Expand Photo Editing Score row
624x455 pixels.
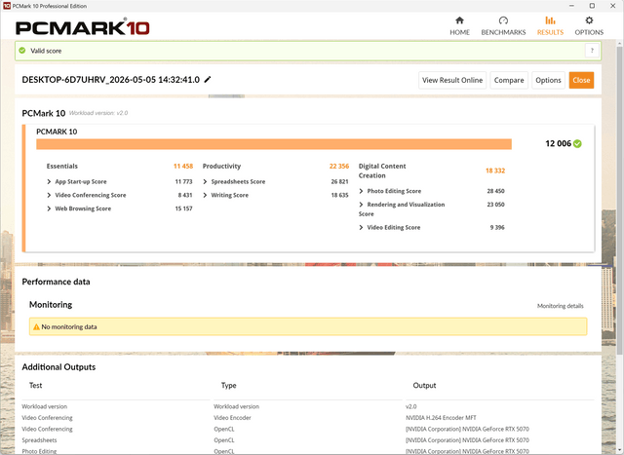[361, 191]
